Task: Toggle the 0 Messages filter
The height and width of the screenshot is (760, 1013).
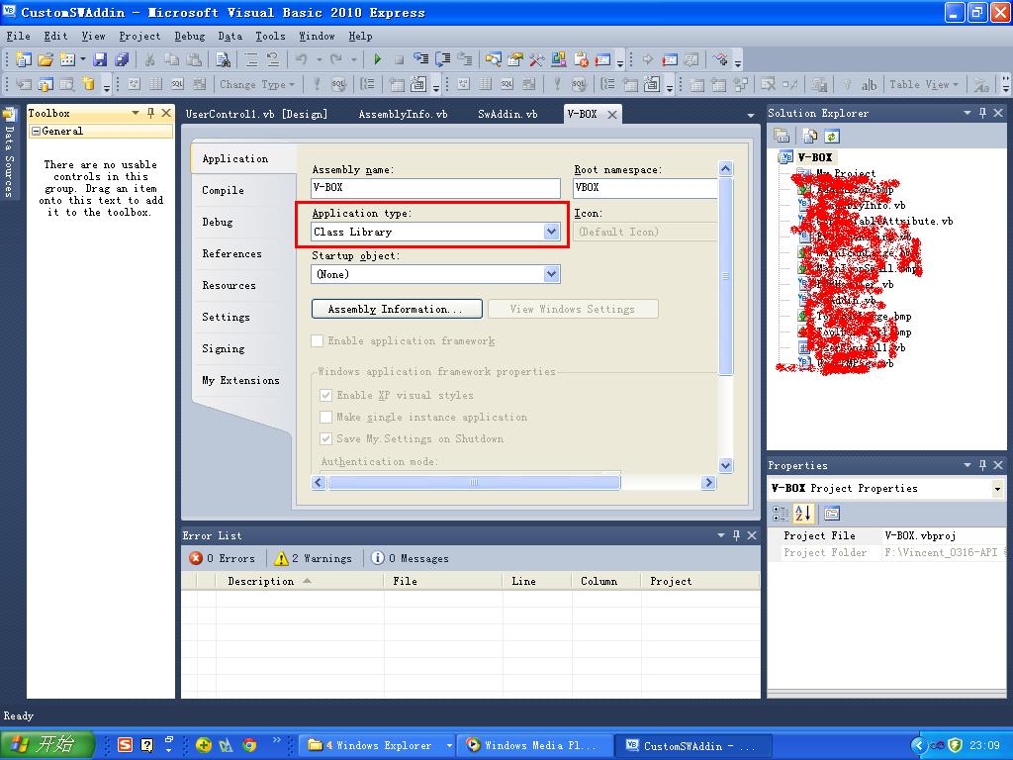Action: point(411,558)
